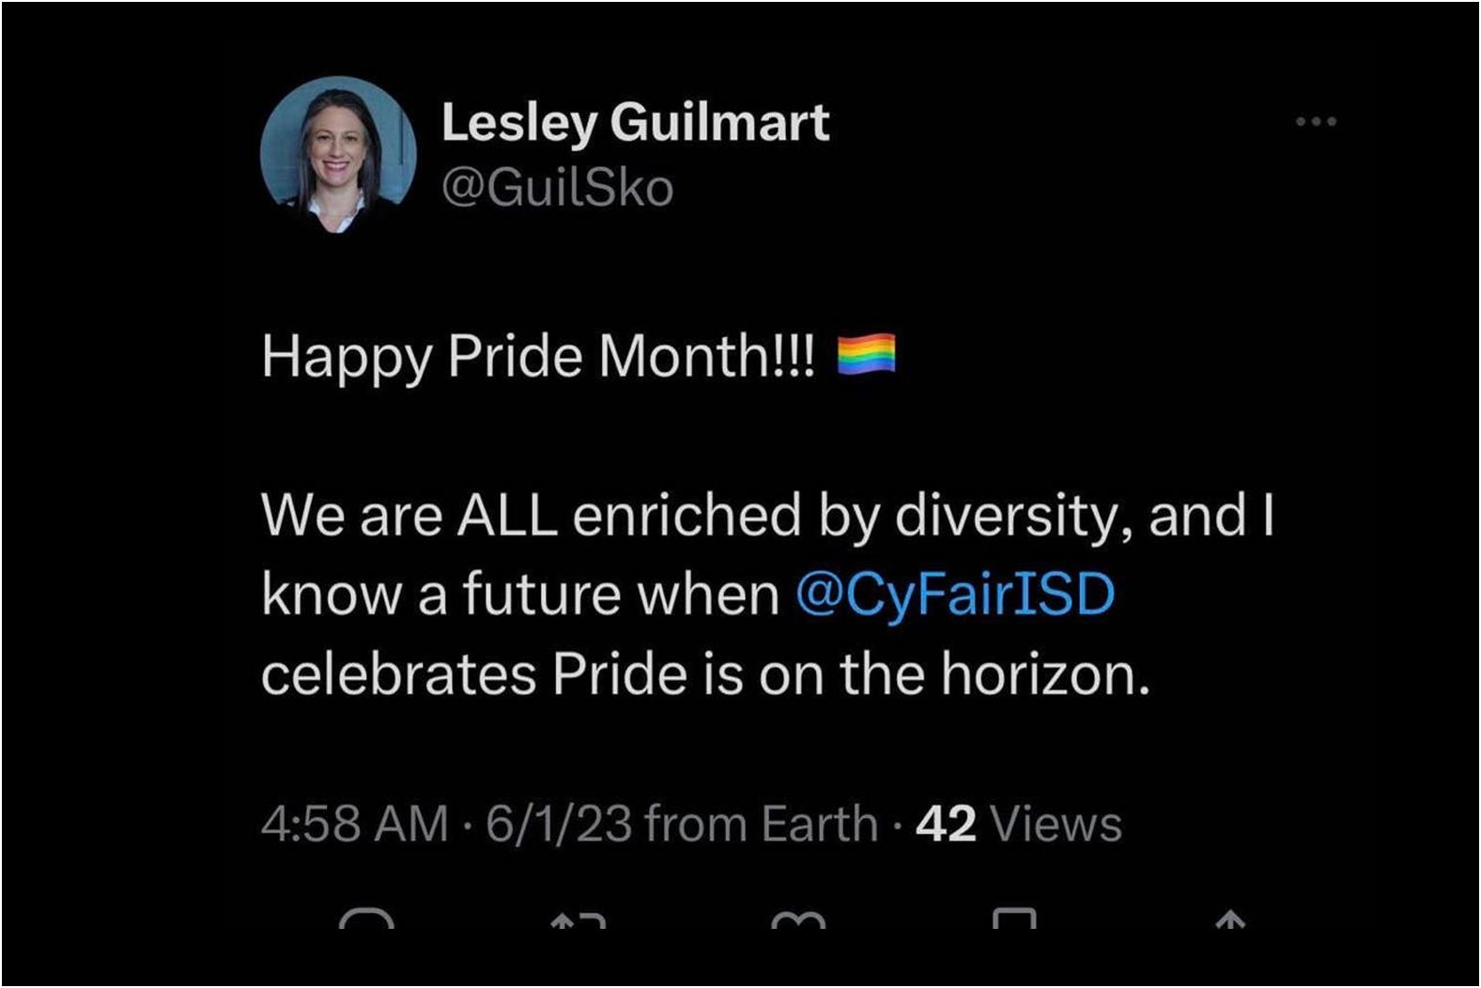Viewport: 1481px width, 988px height.
Task: Click the 'Happy Pride Month!!!' text
Action: [x=539, y=358]
